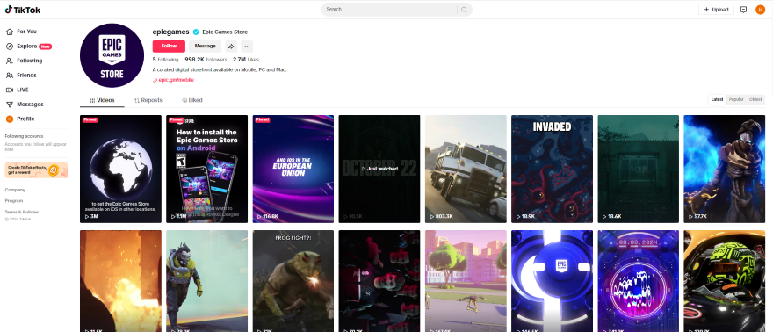Expand the Program footer section
The image size is (773, 332).
[14, 201]
